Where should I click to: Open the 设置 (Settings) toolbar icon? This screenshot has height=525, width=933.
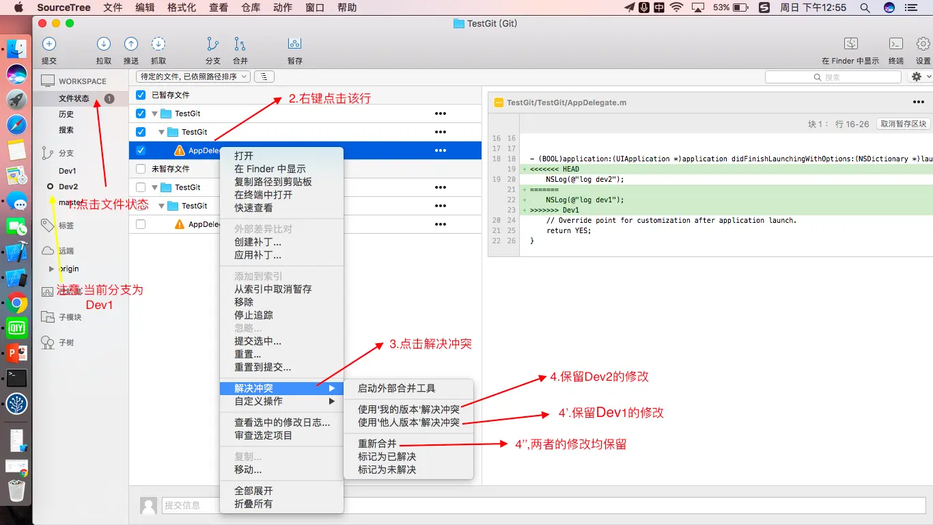[923, 44]
